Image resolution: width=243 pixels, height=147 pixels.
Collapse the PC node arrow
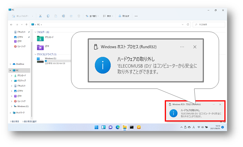[10, 70]
